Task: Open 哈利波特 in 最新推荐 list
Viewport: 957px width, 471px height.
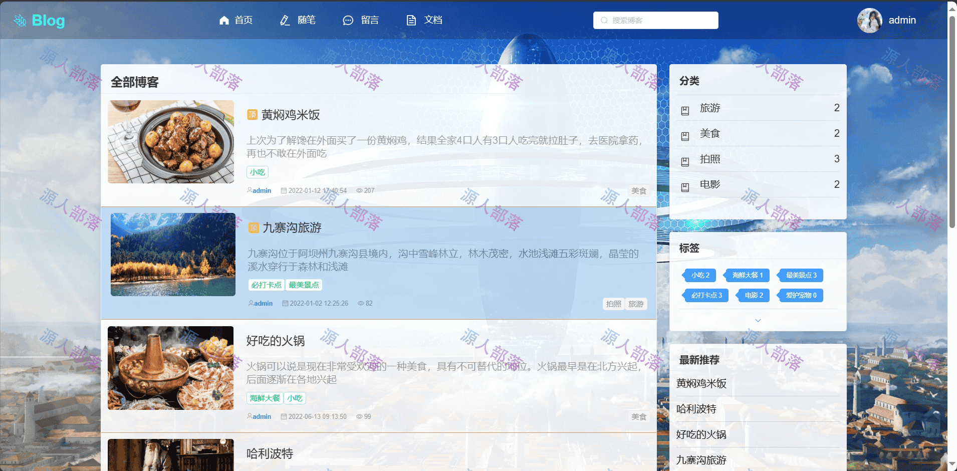Action: pos(696,409)
